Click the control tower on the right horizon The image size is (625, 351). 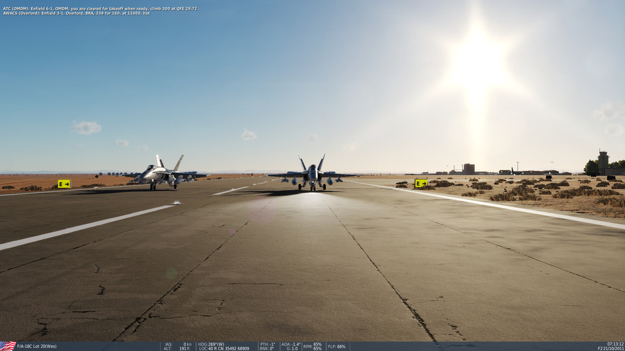click(602, 162)
